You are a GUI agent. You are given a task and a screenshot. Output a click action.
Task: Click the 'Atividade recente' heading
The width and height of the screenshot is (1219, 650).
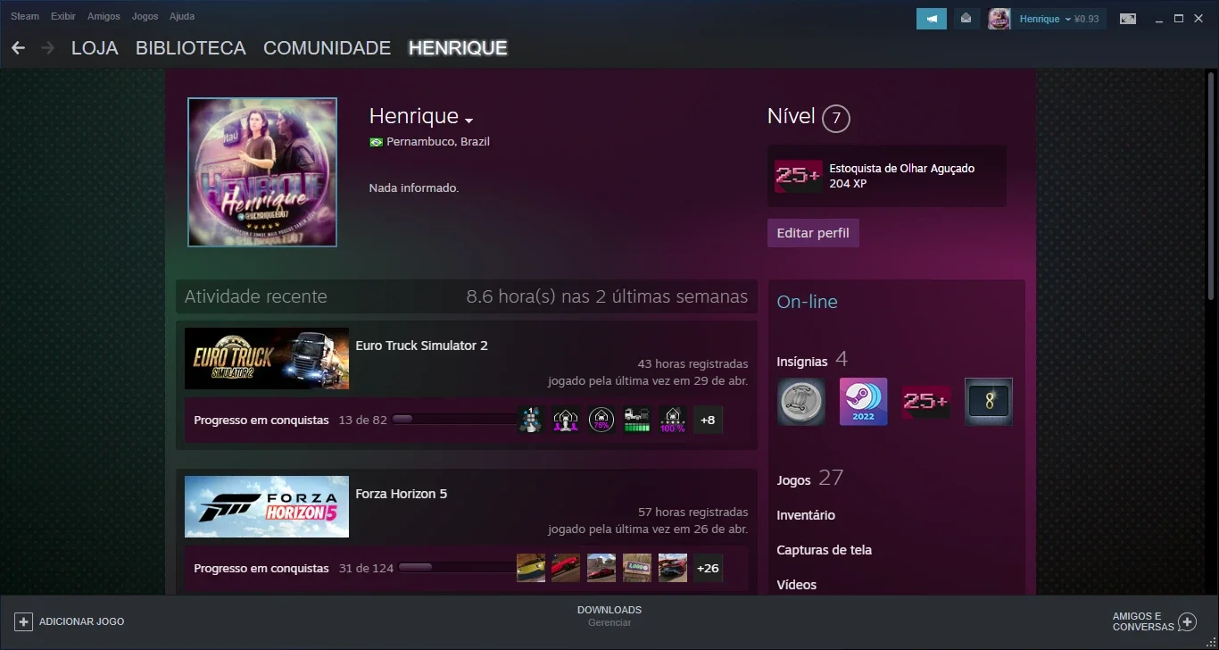(256, 296)
